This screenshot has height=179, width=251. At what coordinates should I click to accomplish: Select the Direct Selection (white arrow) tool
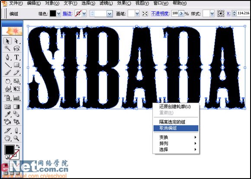pos(16,41)
